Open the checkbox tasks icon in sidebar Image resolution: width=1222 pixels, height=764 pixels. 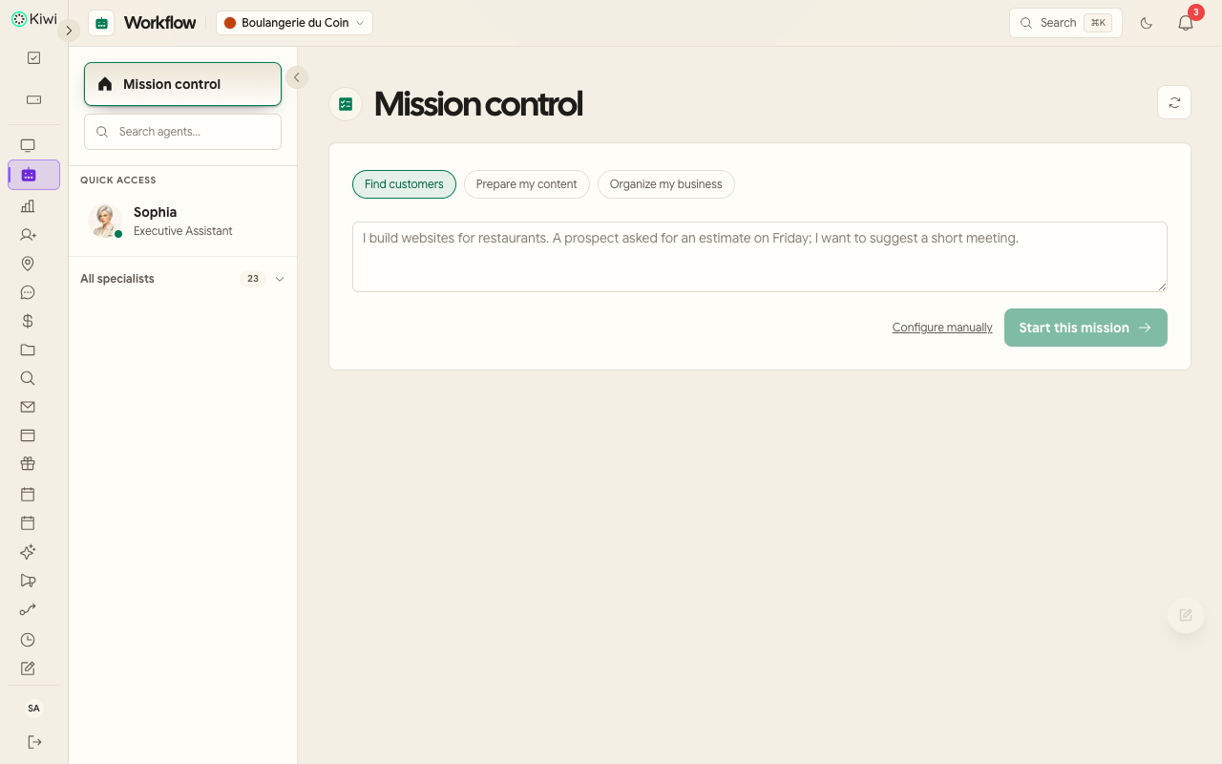(33, 58)
